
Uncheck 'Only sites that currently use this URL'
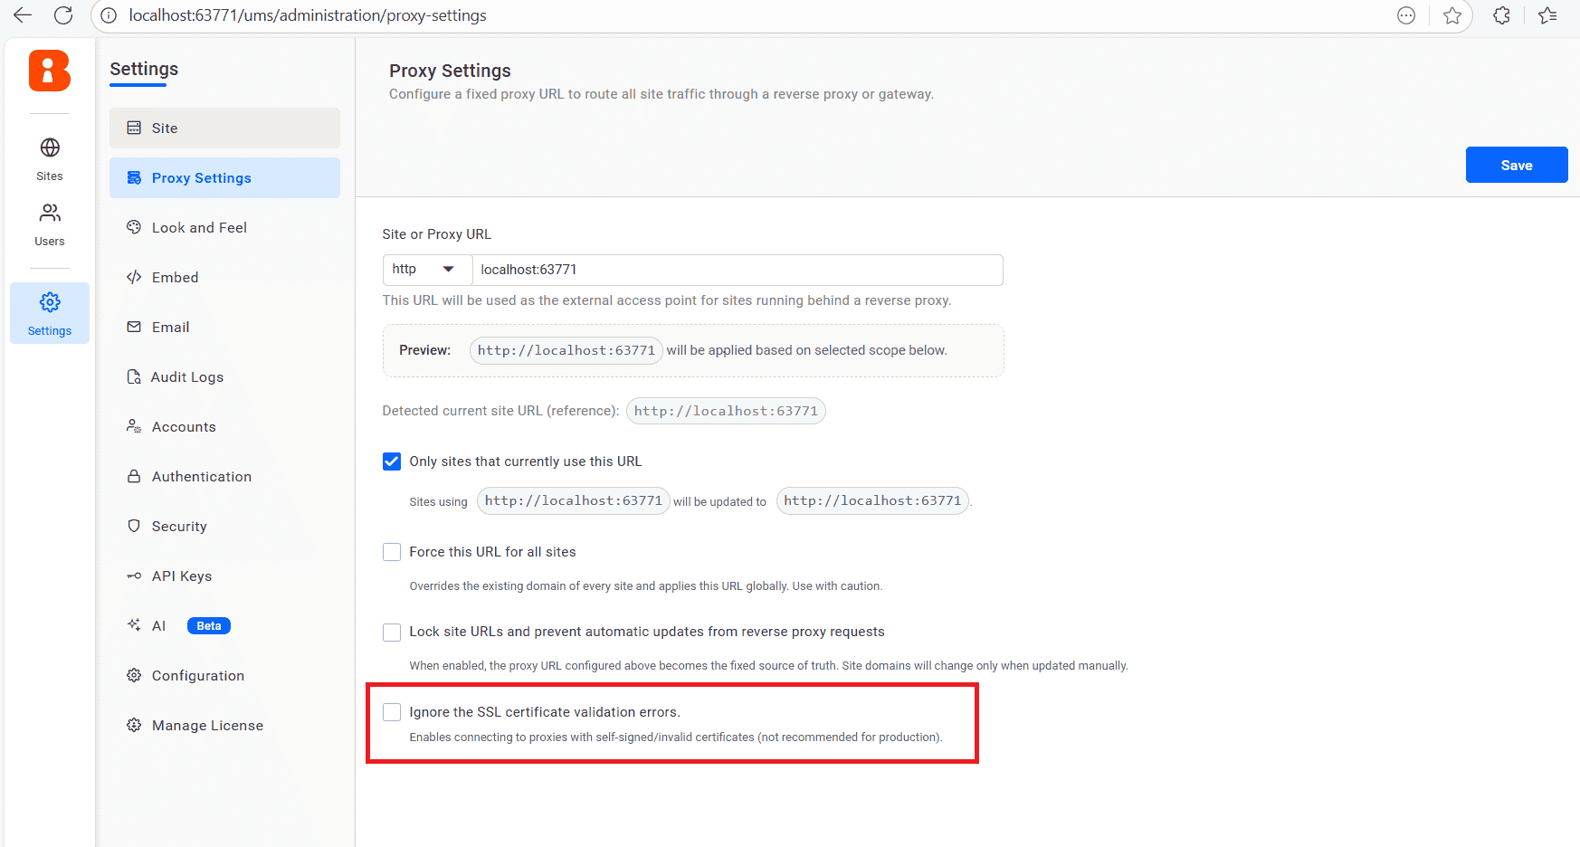point(391,461)
